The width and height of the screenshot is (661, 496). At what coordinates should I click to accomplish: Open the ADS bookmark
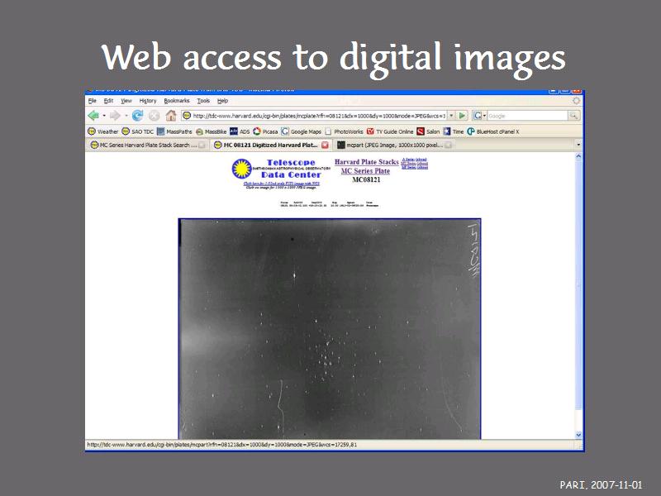pyautogui.click(x=240, y=131)
